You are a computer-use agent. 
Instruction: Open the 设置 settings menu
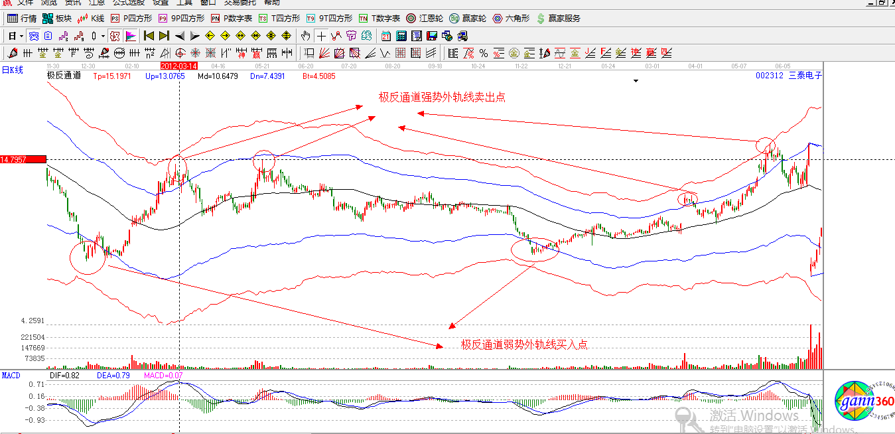pyautogui.click(x=161, y=3)
